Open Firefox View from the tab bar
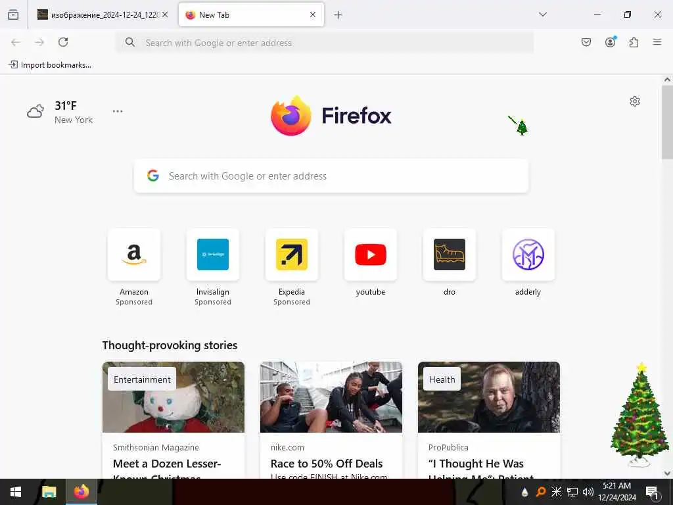 [x=13, y=14]
